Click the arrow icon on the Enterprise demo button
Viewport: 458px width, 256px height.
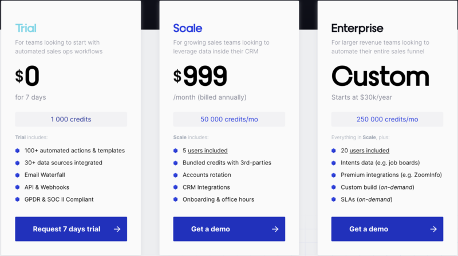pyautogui.click(x=433, y=229)
